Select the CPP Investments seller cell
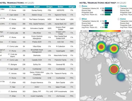 pyautogui.click(x=60, y=91)
